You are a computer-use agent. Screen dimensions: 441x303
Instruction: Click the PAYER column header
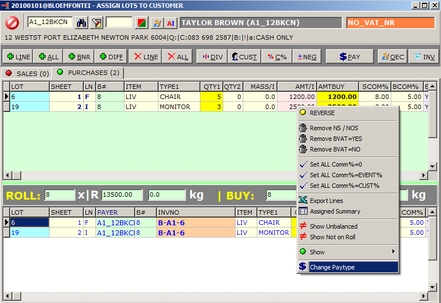[115, 212]
